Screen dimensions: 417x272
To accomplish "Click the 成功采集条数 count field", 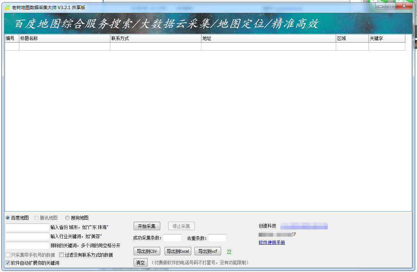I will (x=172, y=238).
